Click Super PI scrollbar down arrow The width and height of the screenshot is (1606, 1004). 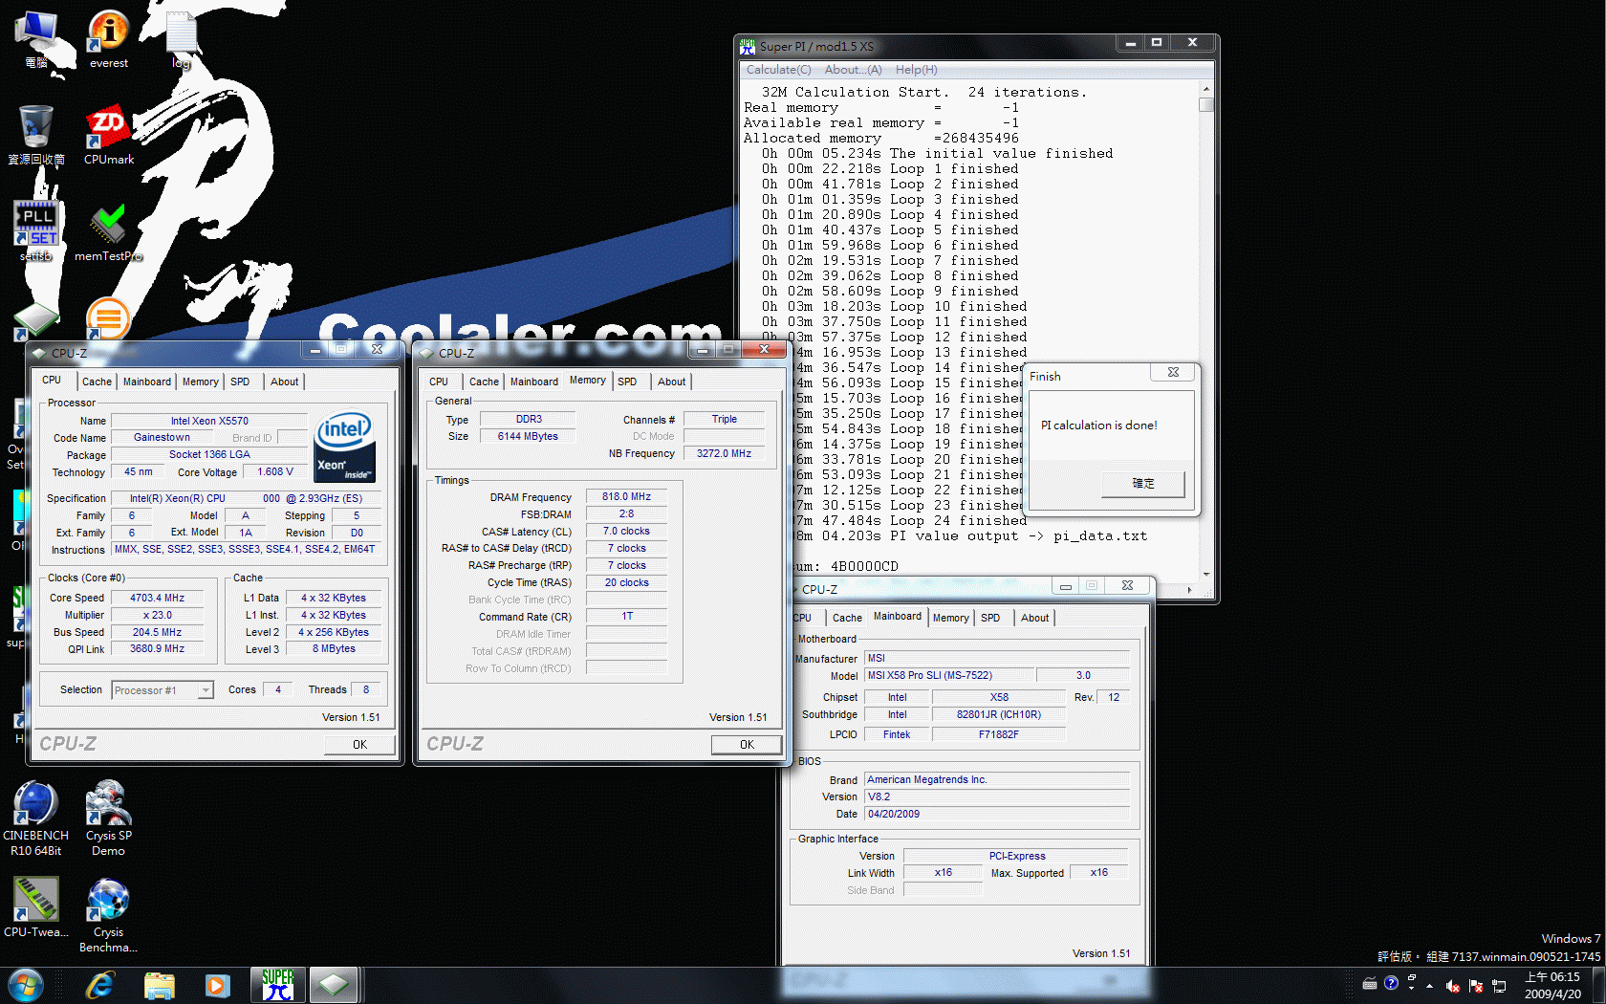[1206, 575]
